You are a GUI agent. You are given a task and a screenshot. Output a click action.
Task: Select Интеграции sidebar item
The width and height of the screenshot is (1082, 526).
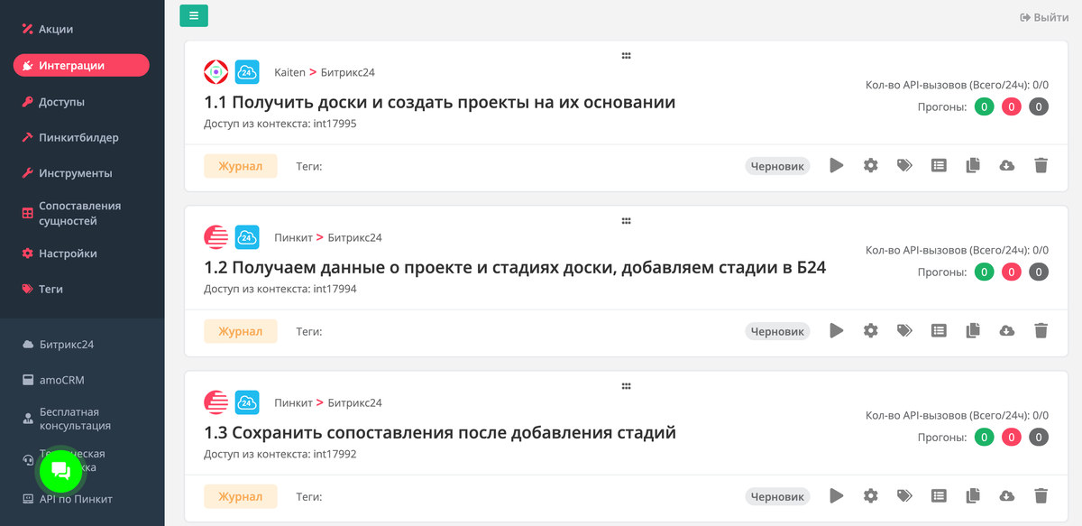point(81,65)
